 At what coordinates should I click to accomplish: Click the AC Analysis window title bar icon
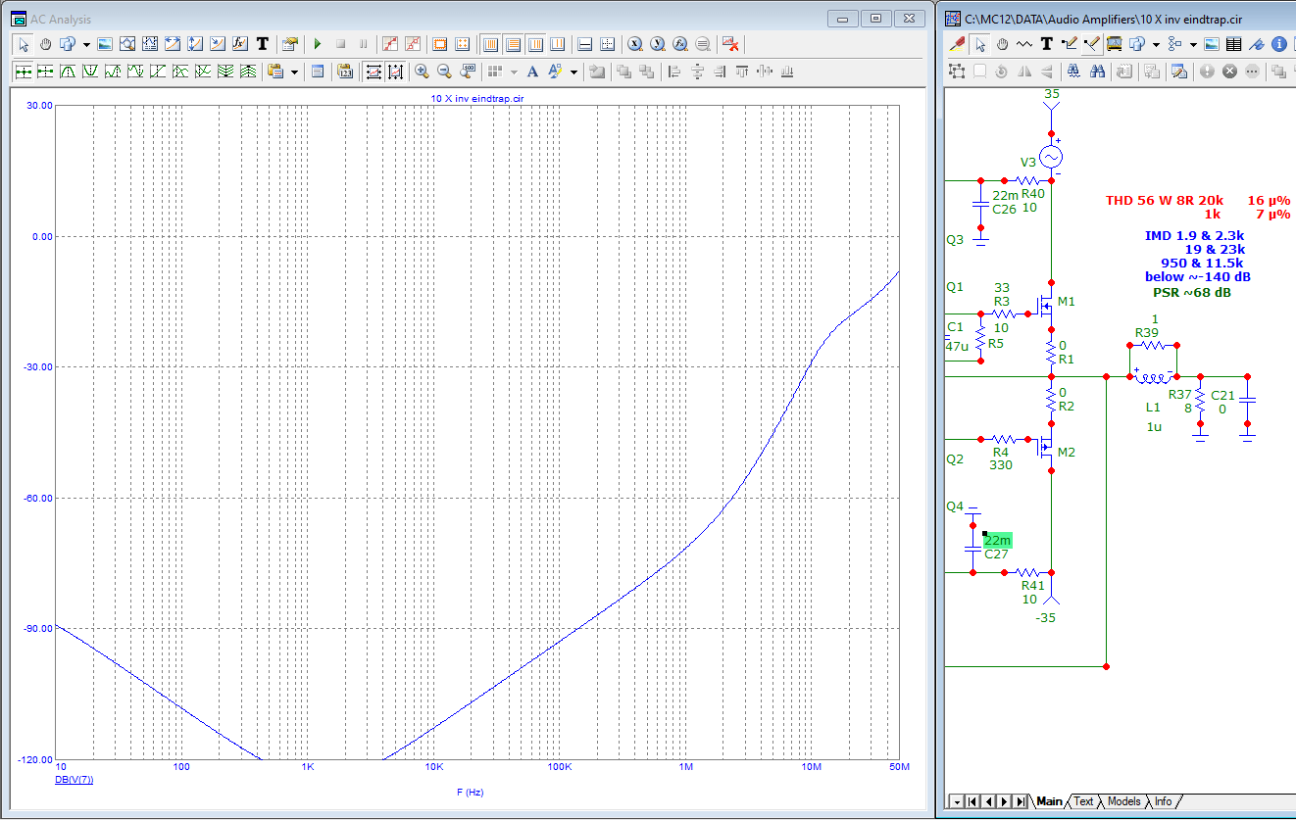click(18, 17)
